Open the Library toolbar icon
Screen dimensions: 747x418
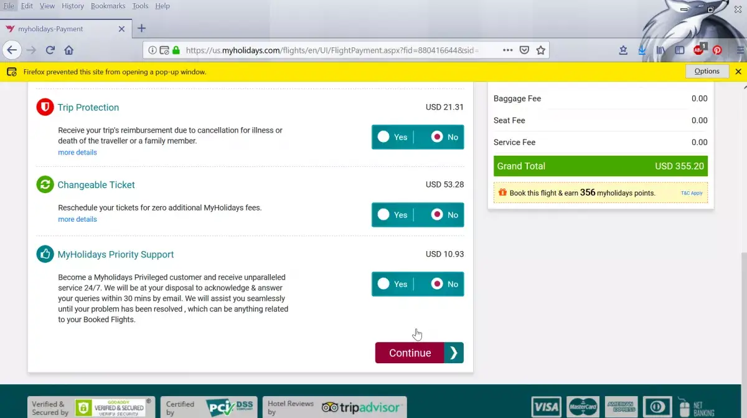661,50
